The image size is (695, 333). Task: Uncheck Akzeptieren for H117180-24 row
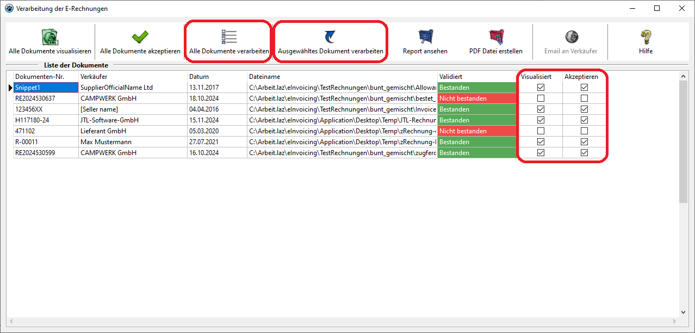click(584, 120)
